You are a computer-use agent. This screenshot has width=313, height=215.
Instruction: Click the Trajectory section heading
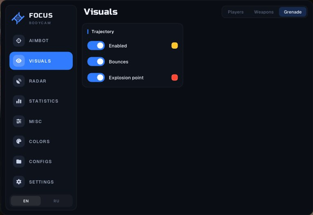coord(103,31)
